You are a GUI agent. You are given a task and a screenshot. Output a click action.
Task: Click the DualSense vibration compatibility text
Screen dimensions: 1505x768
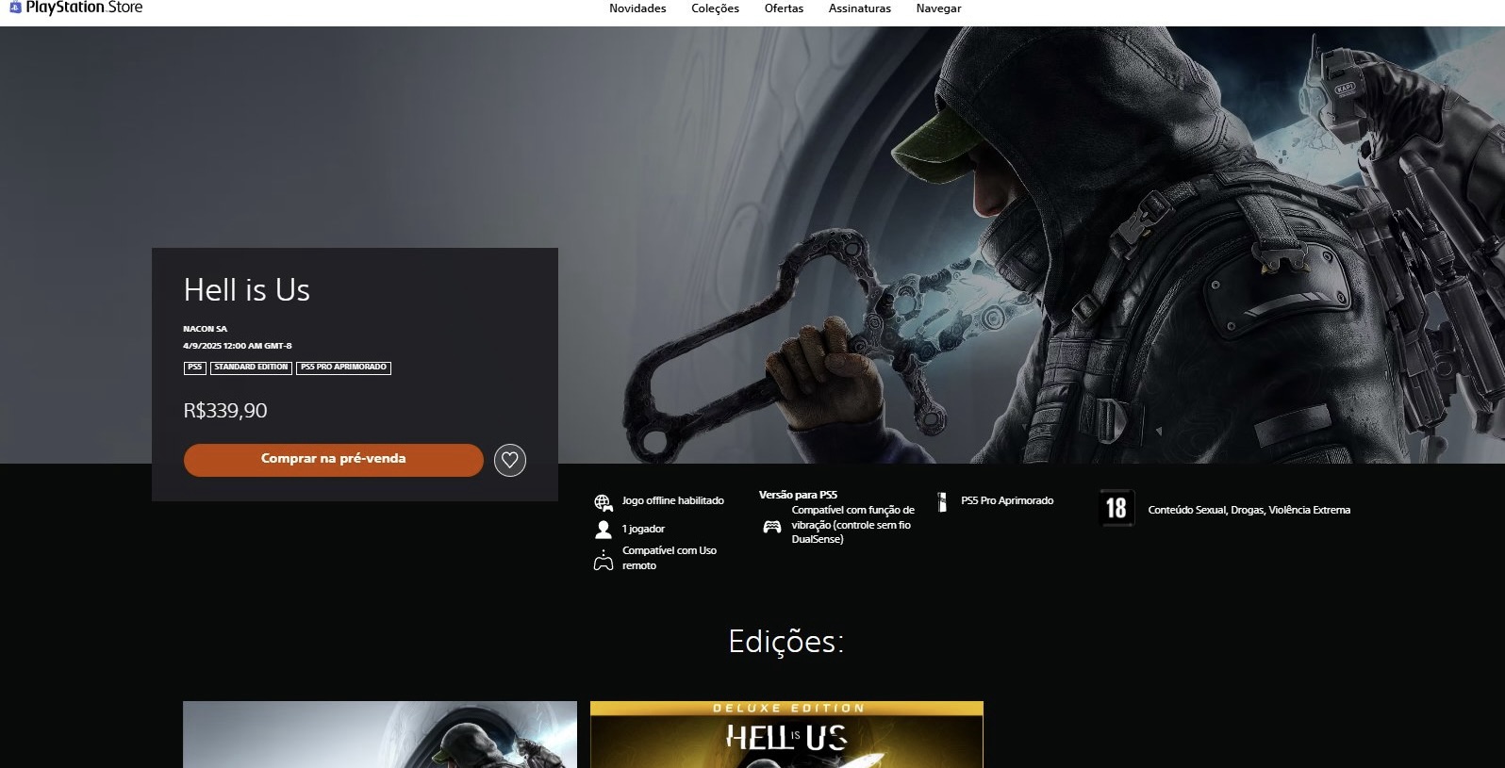click(x=853, y=525)
